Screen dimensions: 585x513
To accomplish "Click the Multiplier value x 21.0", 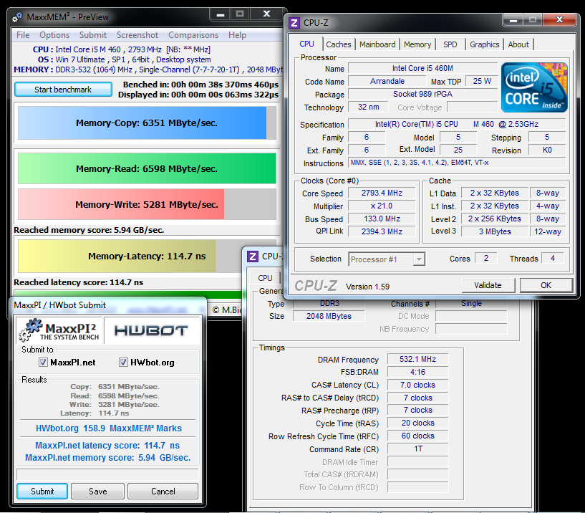I will [x=382, y=206].
